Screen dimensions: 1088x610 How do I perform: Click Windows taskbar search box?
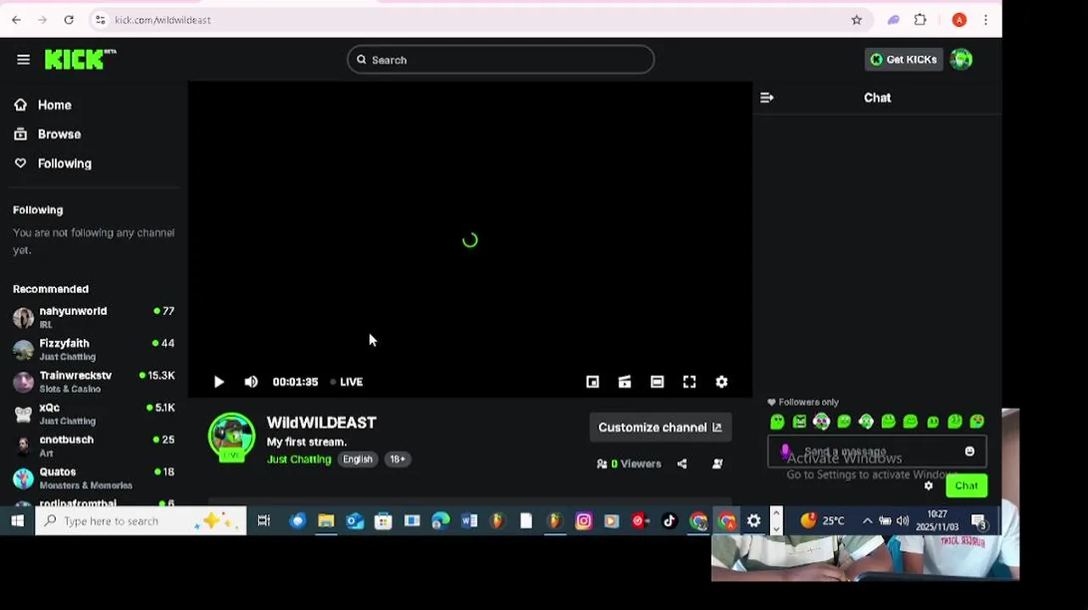click(x=141, y=521)
